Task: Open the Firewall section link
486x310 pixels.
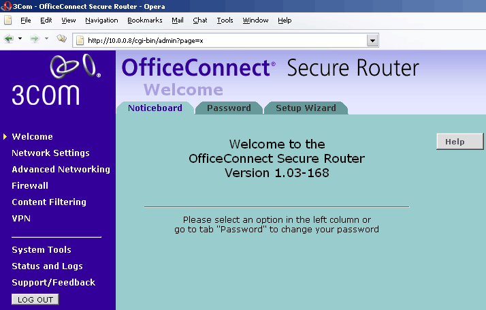Action: 30,185
